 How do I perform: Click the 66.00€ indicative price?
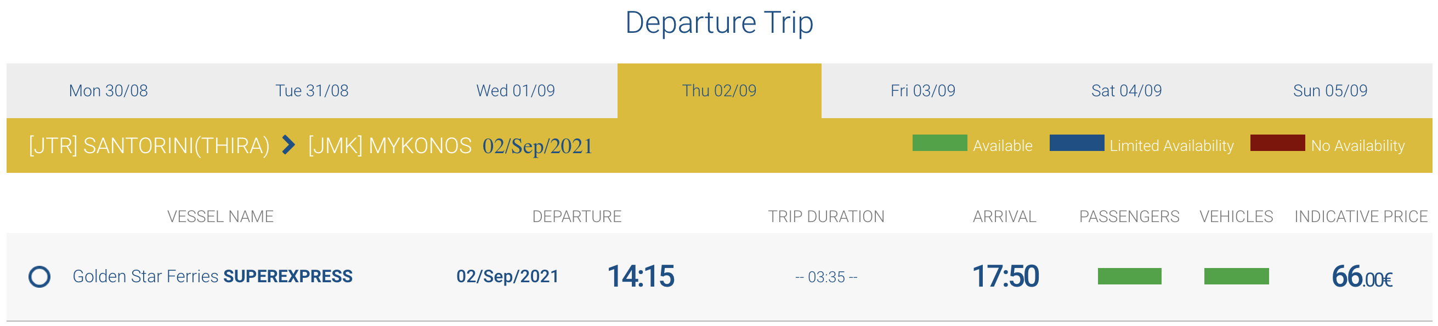coord(1362,276)
